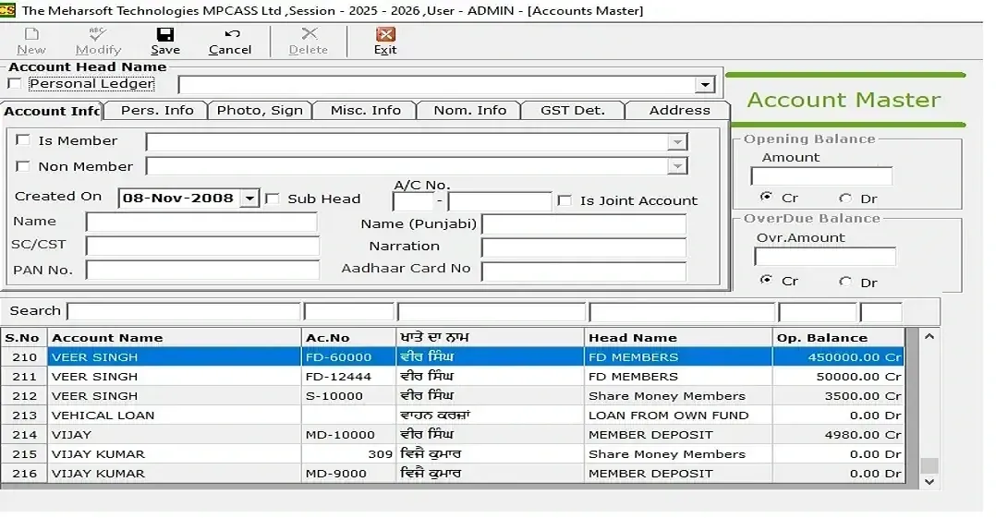Switch to the Account Info tab

pyautogui.click(x=52, y=111)
